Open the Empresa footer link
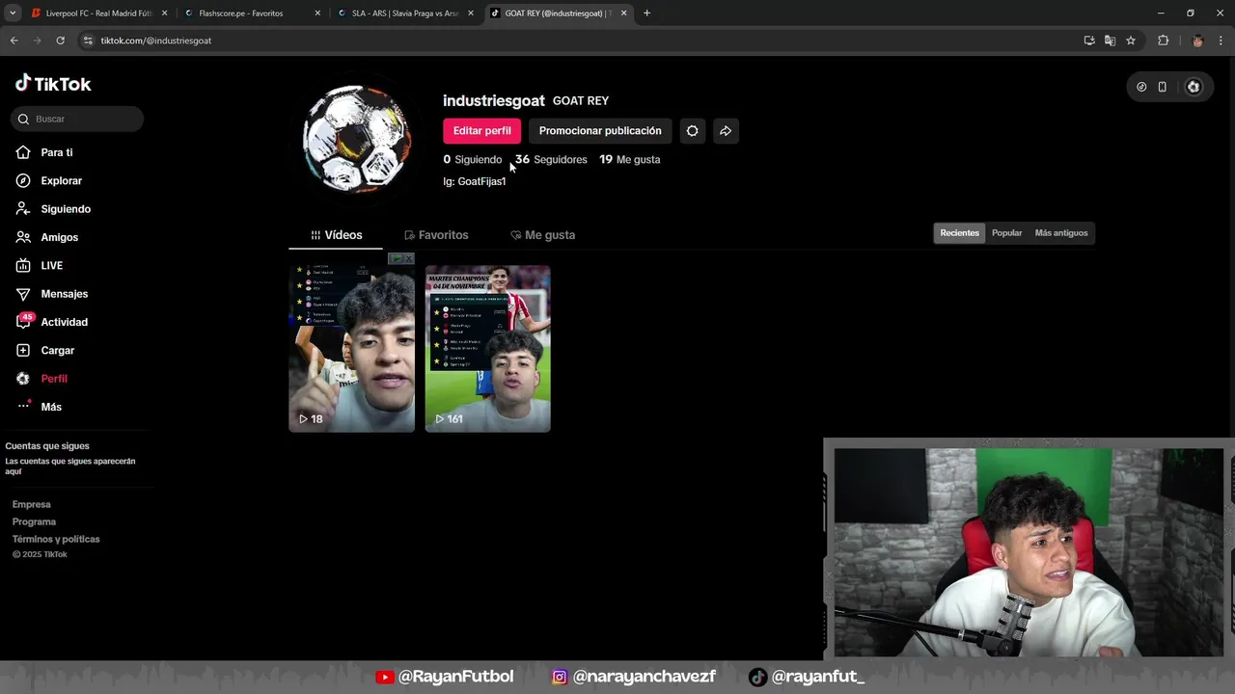The height and width of the screenshot is (694, 1235). click(32, 505)
